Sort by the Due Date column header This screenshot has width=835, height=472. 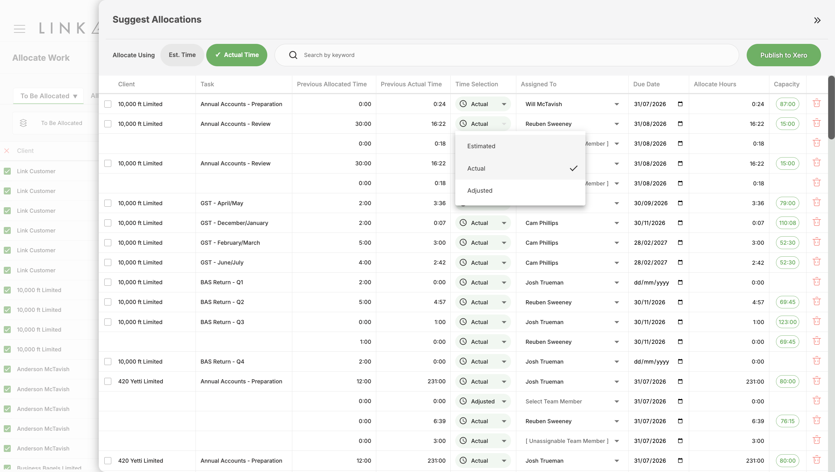coord(646,84)
